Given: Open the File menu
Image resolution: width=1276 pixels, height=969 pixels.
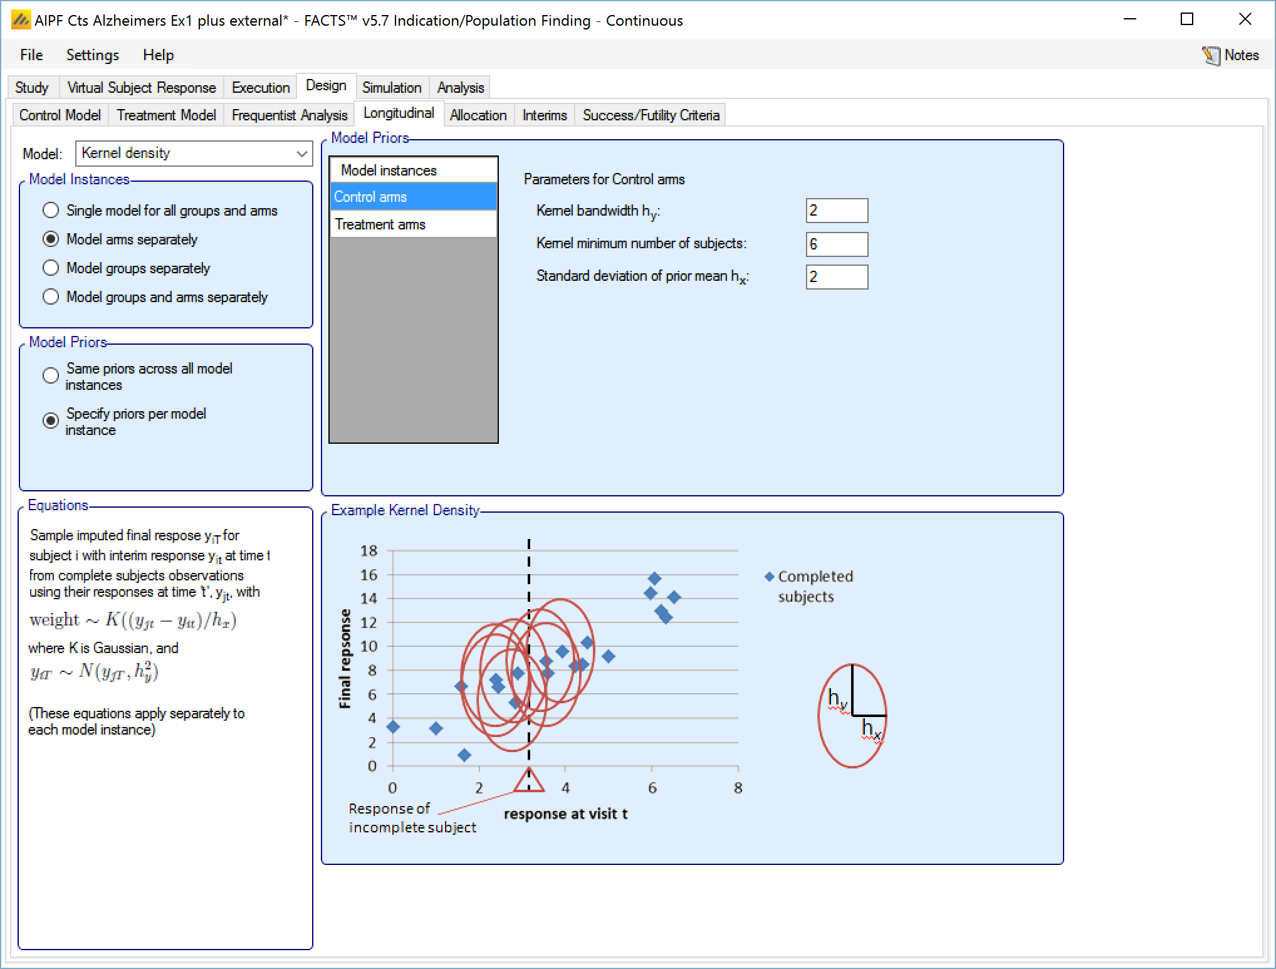Looking at the screenshot, I should coord(31,55).
